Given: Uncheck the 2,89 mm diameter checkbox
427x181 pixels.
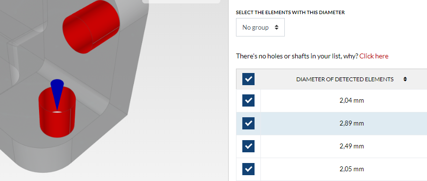Looking at the screenshot, I should 248,123.
